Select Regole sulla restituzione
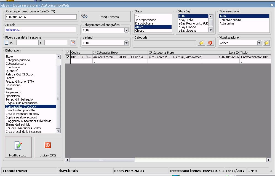275x176 pixels. point(31,103)
